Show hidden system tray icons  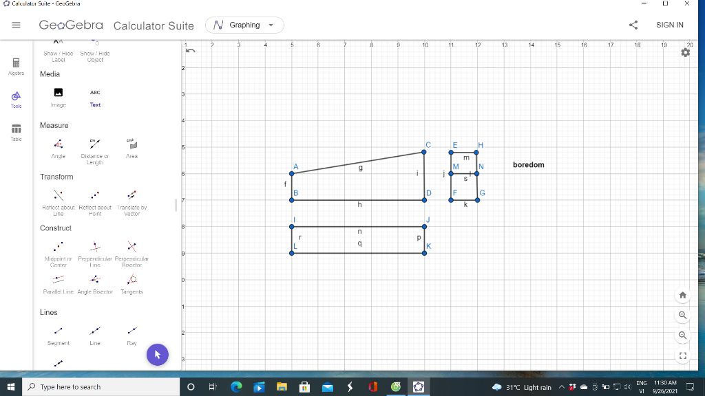(562, 387)
